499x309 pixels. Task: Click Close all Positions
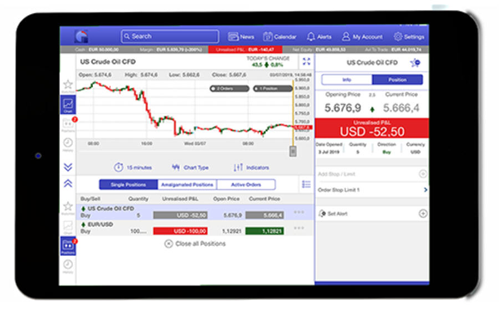tap(195, 244)
